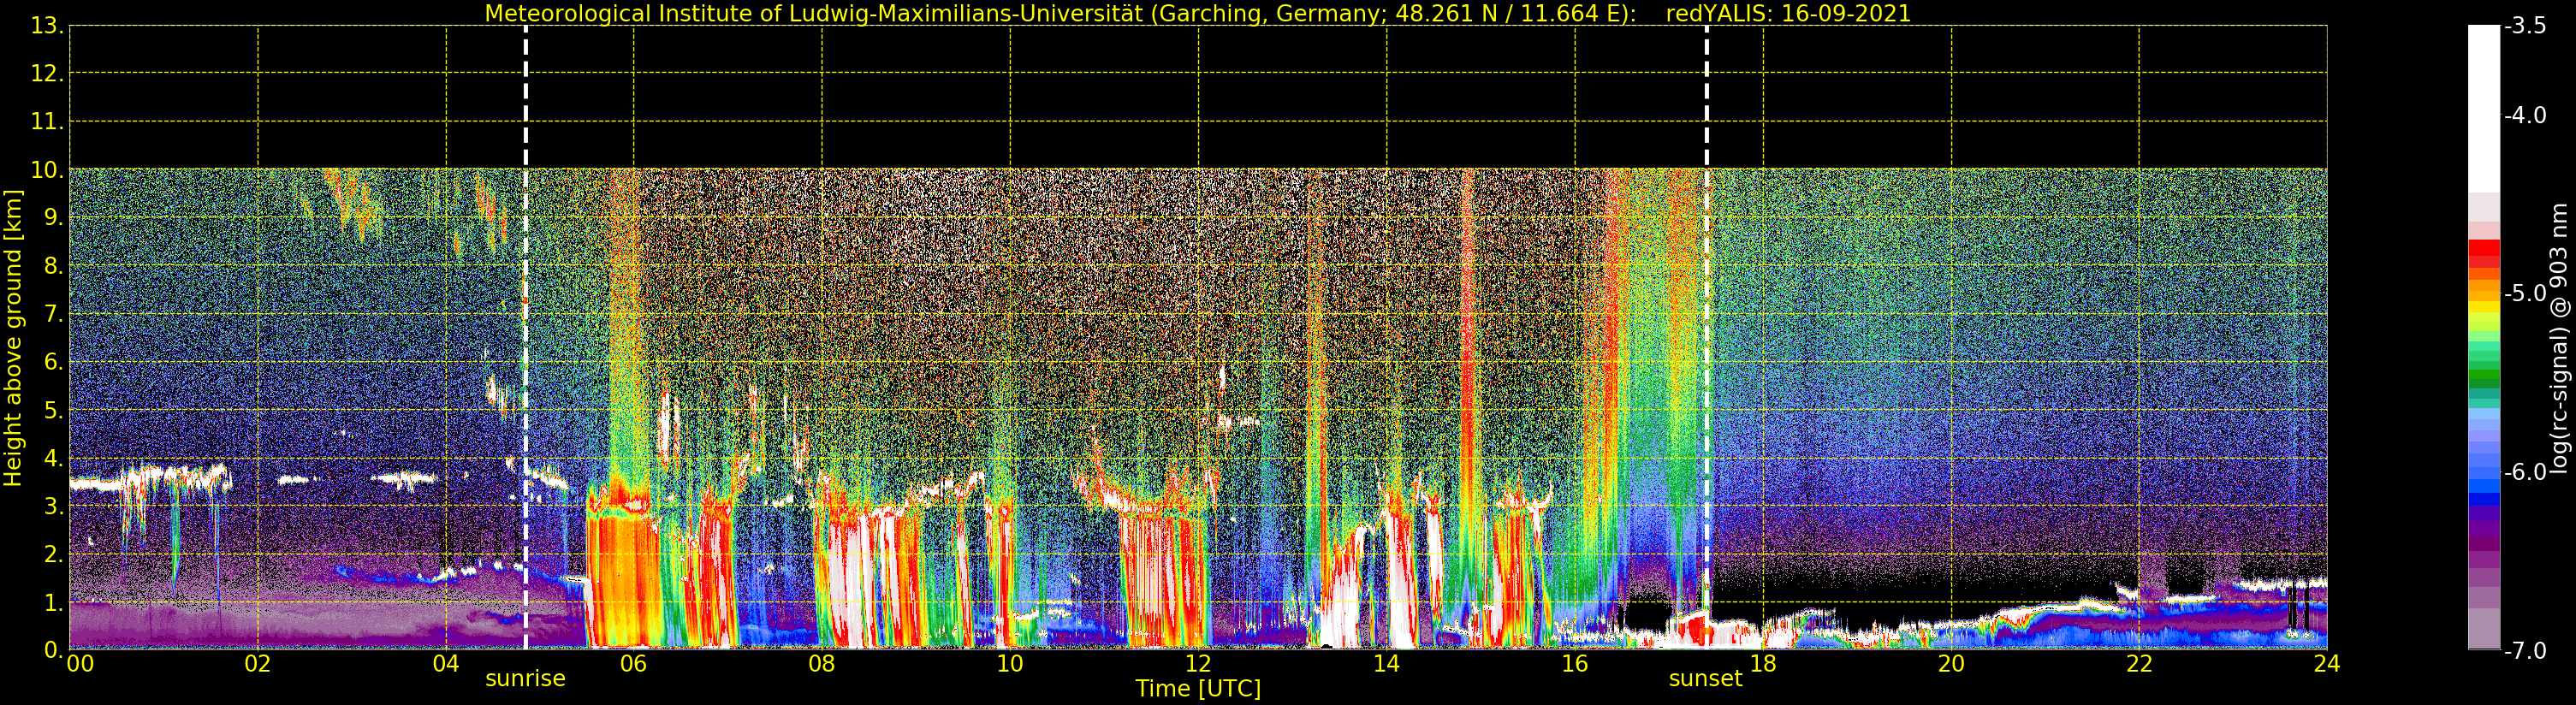Click the time axis tick '10'

(x=1010, y=664)
